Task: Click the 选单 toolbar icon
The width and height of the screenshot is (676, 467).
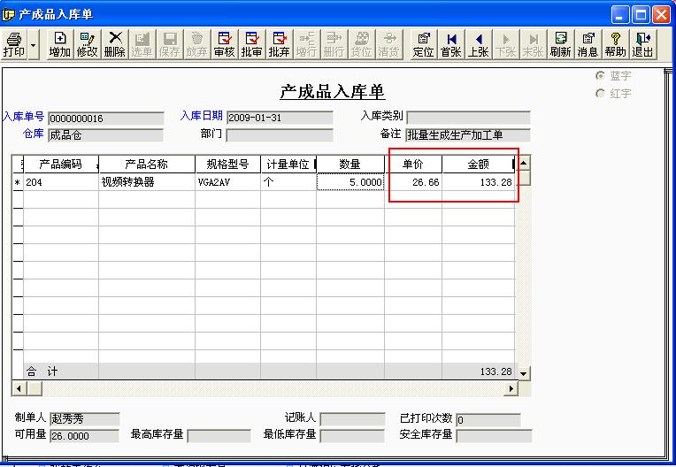Action: (x=142, y=44)
